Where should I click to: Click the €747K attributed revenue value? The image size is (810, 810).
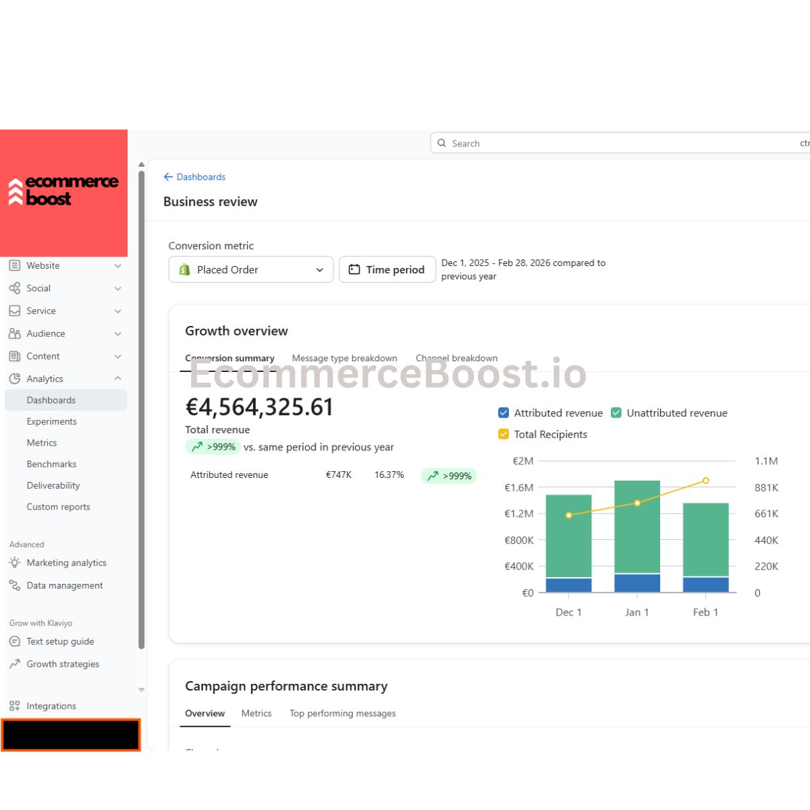339,475
